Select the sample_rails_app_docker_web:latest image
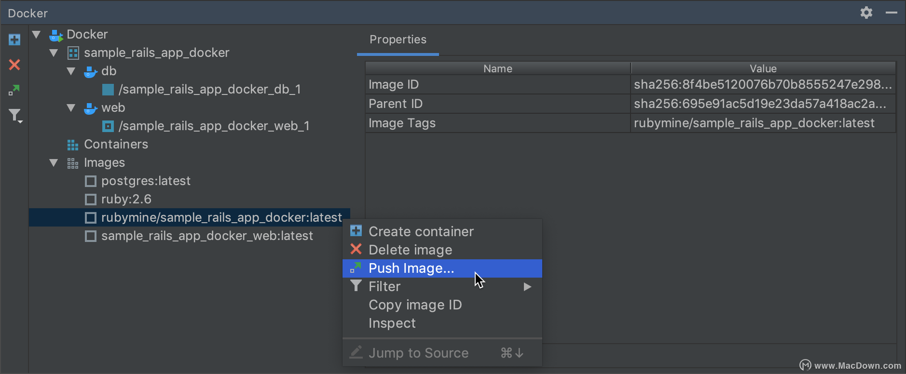906x374 pixels. point(207,236)
